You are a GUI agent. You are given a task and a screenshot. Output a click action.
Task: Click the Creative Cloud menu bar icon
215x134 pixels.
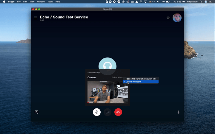coord(132,2)
